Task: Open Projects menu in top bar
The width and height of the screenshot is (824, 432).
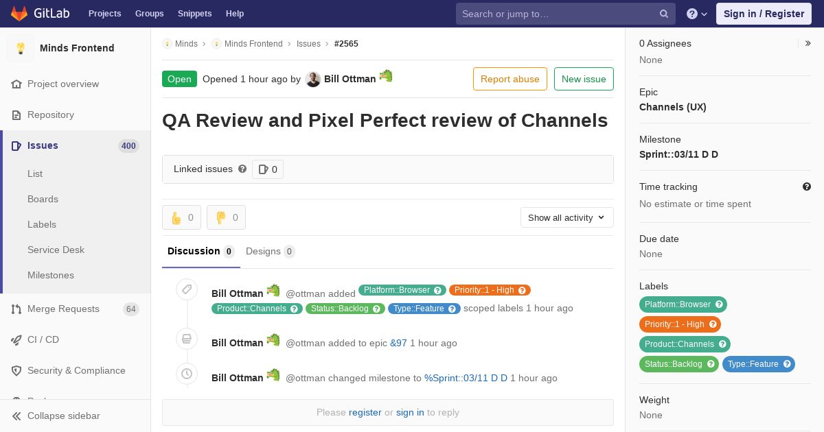Action: (104, 14)
